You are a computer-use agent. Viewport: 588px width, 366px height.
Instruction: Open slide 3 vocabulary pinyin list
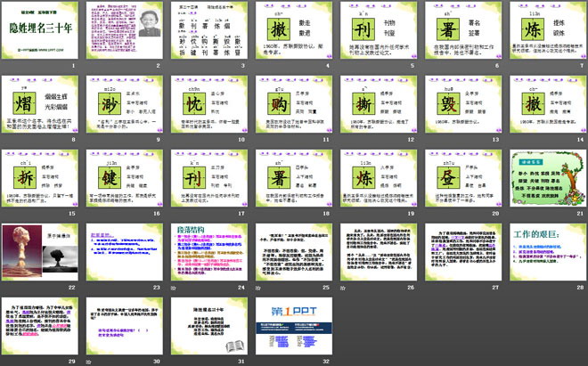(x=209, y=30)
